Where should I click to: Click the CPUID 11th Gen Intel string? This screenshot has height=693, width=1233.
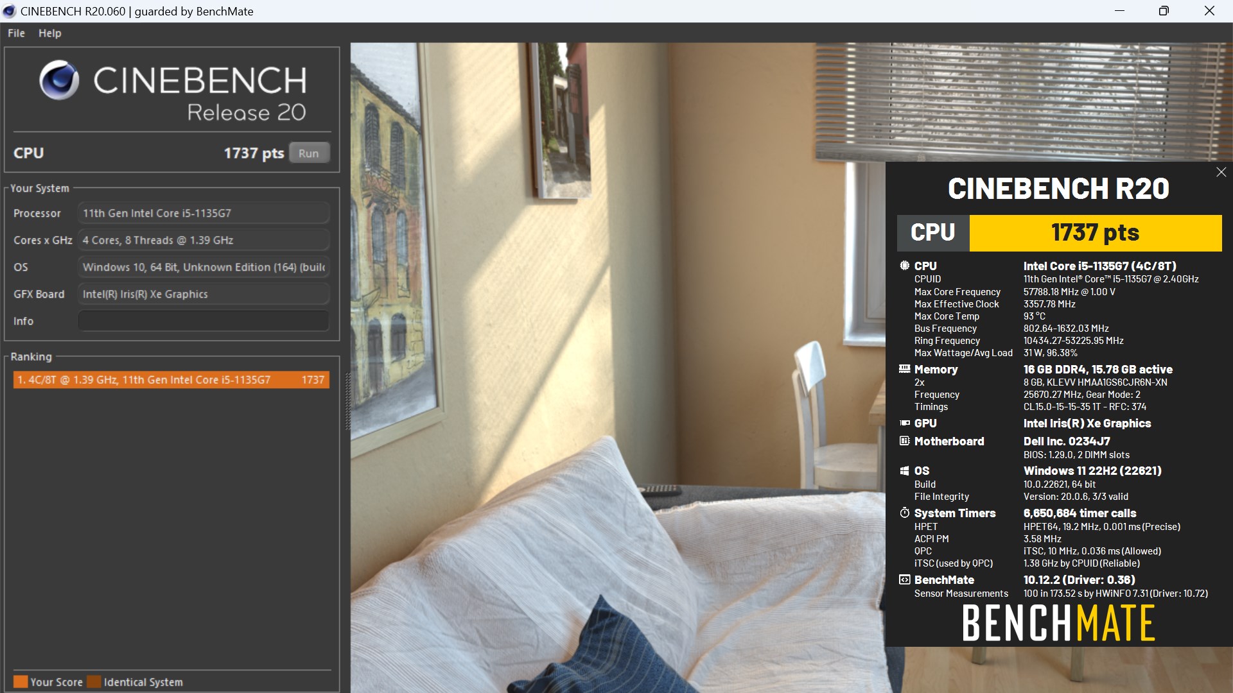[1111, 279]
